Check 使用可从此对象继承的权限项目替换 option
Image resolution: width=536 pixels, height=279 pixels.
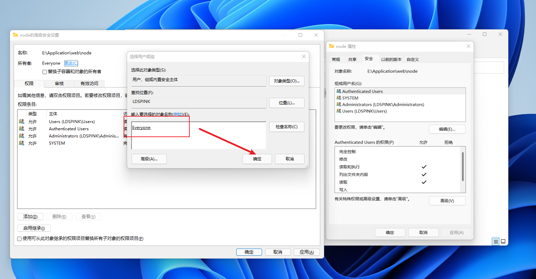pos(19,239)
